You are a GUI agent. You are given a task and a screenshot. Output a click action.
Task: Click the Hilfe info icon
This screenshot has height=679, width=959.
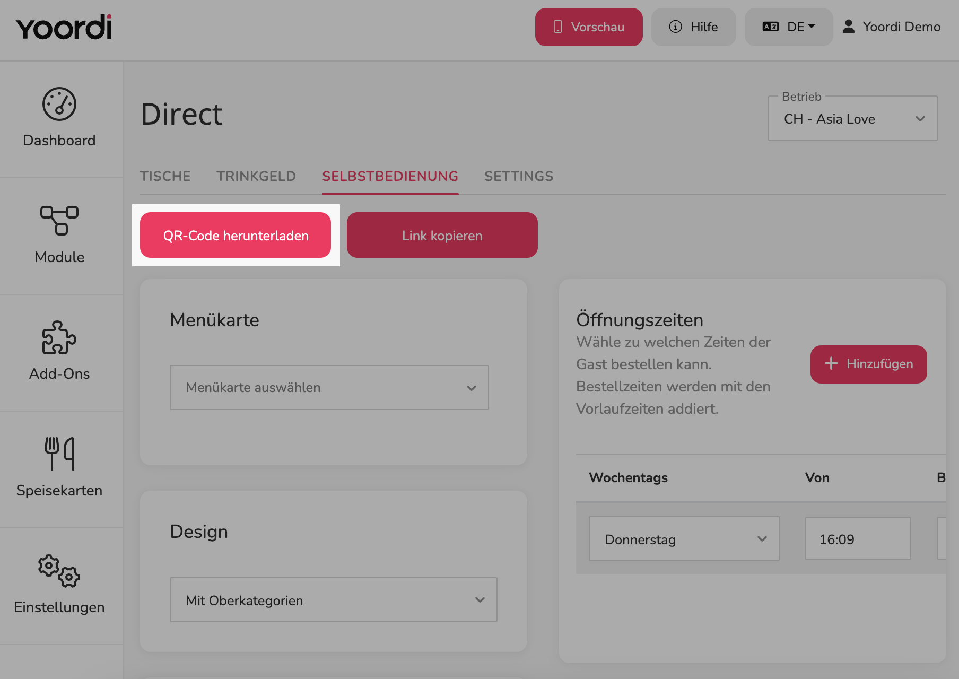pyautogui.click(x=675, y=27)
